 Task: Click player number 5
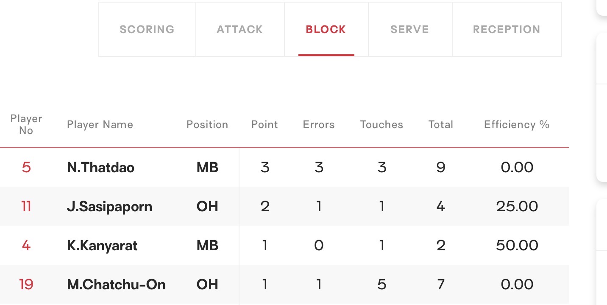coord(26,168)
